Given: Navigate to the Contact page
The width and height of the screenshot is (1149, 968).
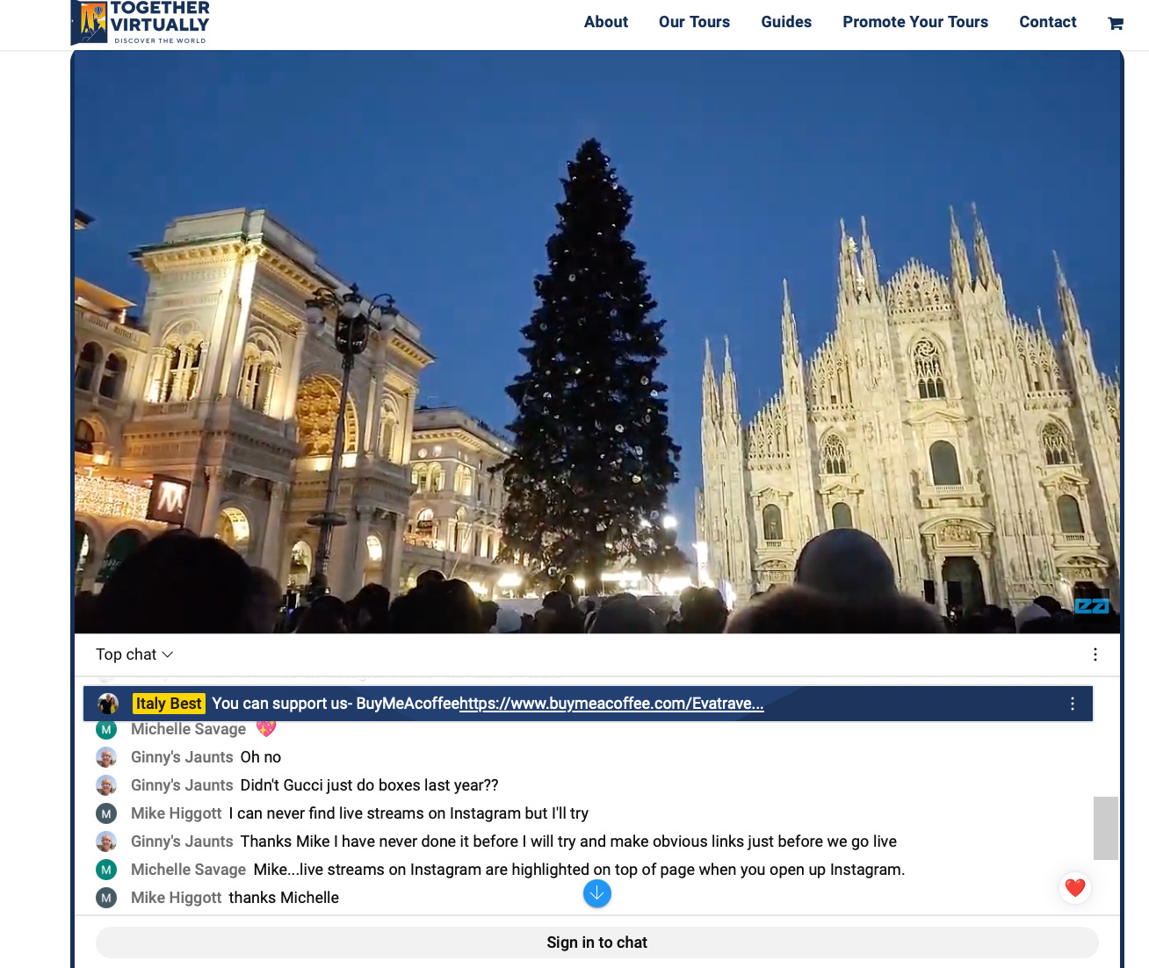Looking at the screenshot, I should pyautogui.click(x=1047, y=22).
